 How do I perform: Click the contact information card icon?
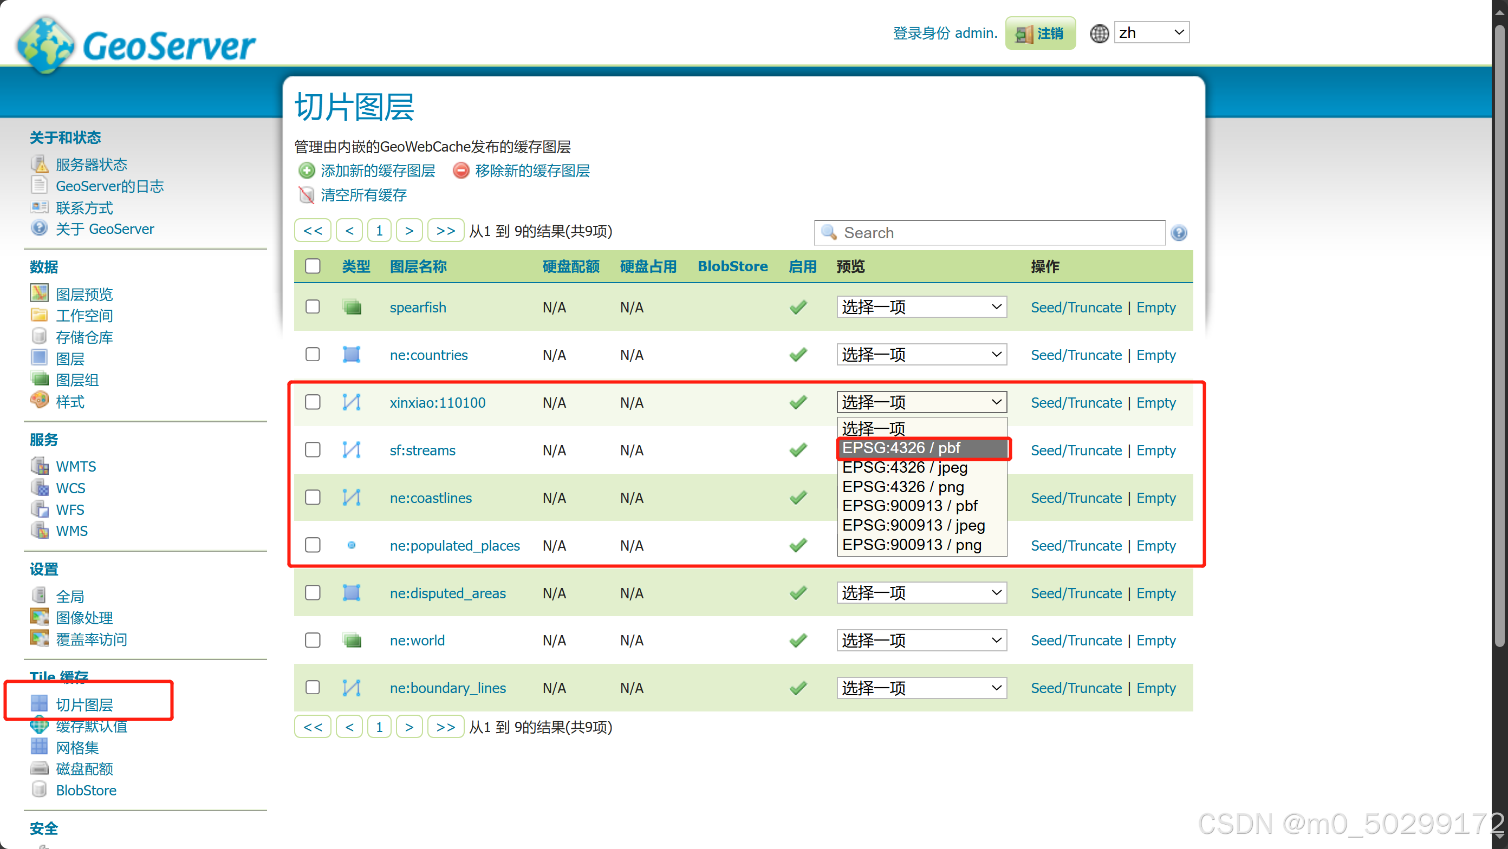click(39, 207)
